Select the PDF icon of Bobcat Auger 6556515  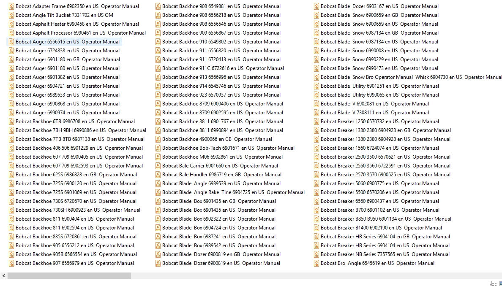coord(11,41)
